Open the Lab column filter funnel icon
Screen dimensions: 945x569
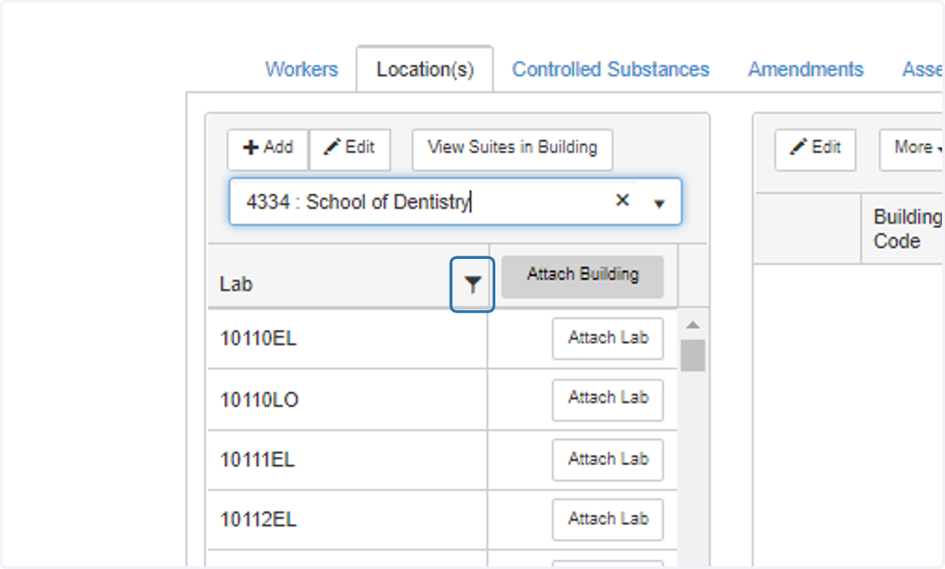click(x=472, y=285)
